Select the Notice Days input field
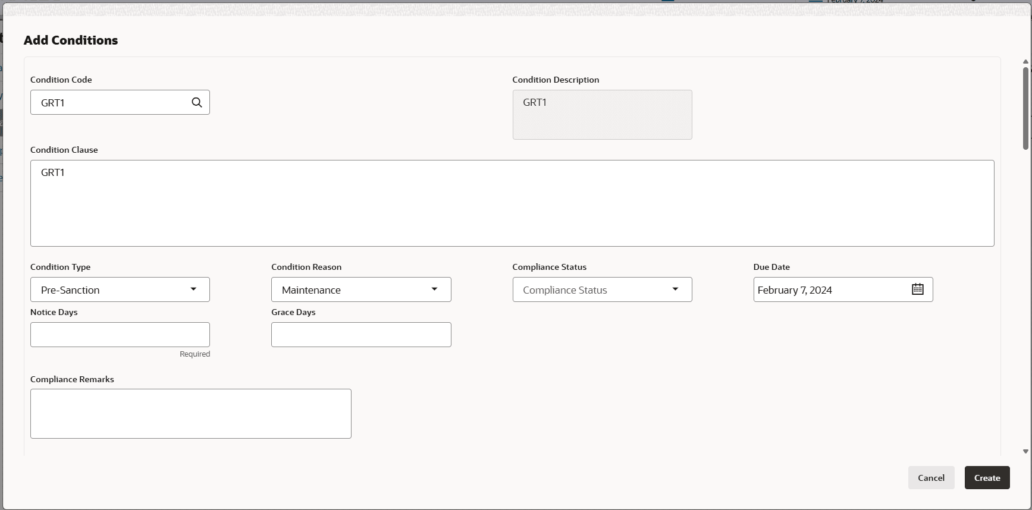1032x510 pixels. point(120,335)
